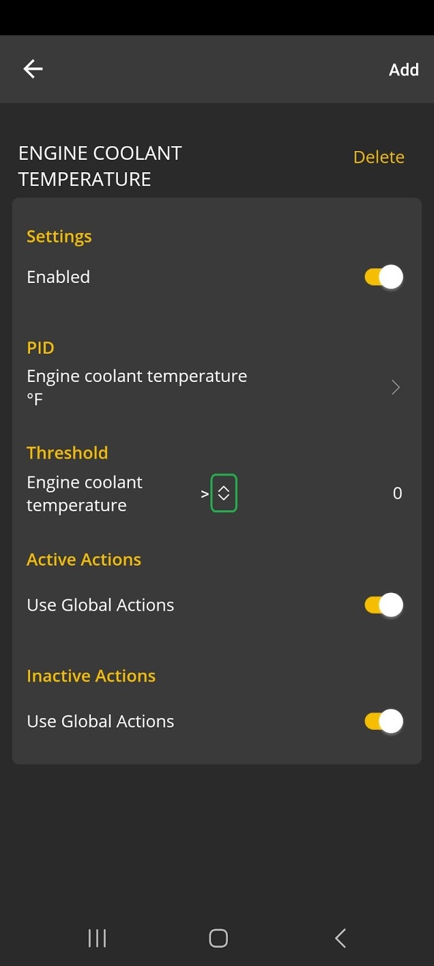Disable Use Global Actions for Inactive Actions
This screenshot has height=966, width=434.
point(383,721)
